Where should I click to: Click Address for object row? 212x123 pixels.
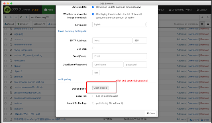181,66
